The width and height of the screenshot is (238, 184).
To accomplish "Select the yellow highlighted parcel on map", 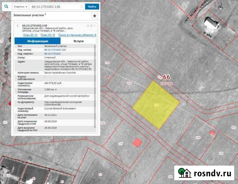I will tap(155, 103).
